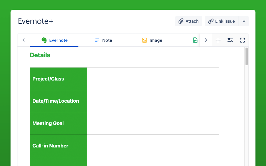Image resolution: width=266 pixels, height=166 pixels.
Task: Open tab settings sliders icon
Action: (230, 40)
